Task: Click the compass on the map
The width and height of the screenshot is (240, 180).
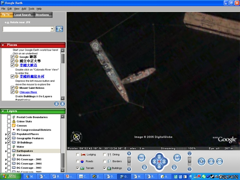Action: coord(76,136)
